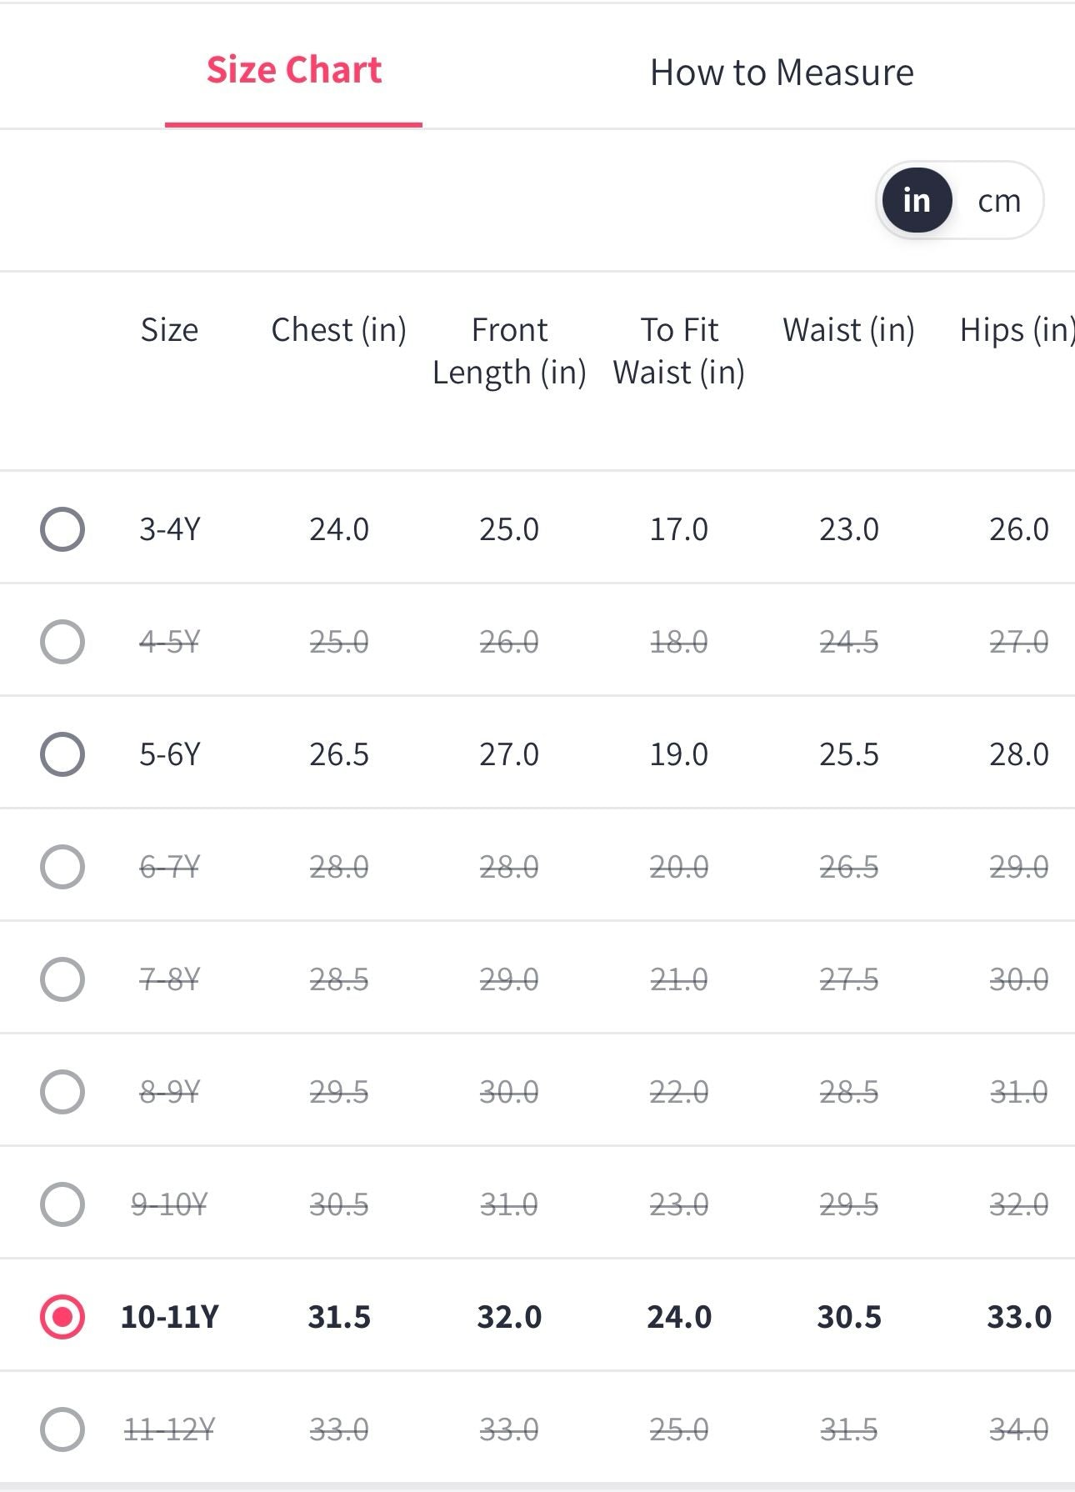The height and width of the screenshot is (1492, 1075).
Task: Select the 8-9Y size radio button
Action: (62, 1092)
